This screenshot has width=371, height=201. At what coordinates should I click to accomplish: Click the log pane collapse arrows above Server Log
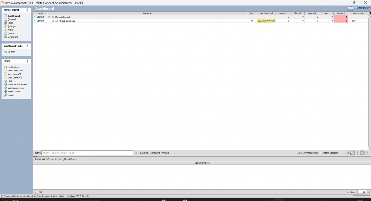(35, 156)
